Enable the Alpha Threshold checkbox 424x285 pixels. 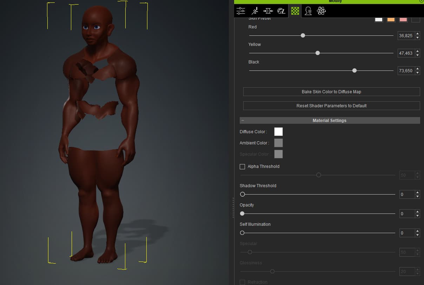[242, 167]
